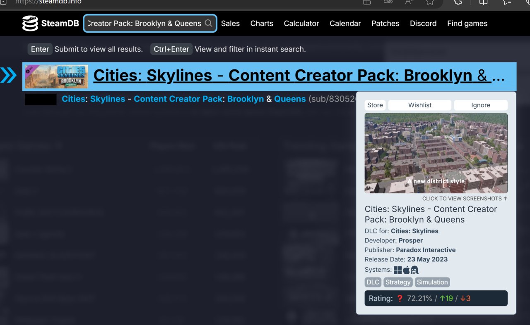Click the Enter key hint
The height and width of the screenshot is (325, 530).
pyautogui.click(x=40, y=49)
